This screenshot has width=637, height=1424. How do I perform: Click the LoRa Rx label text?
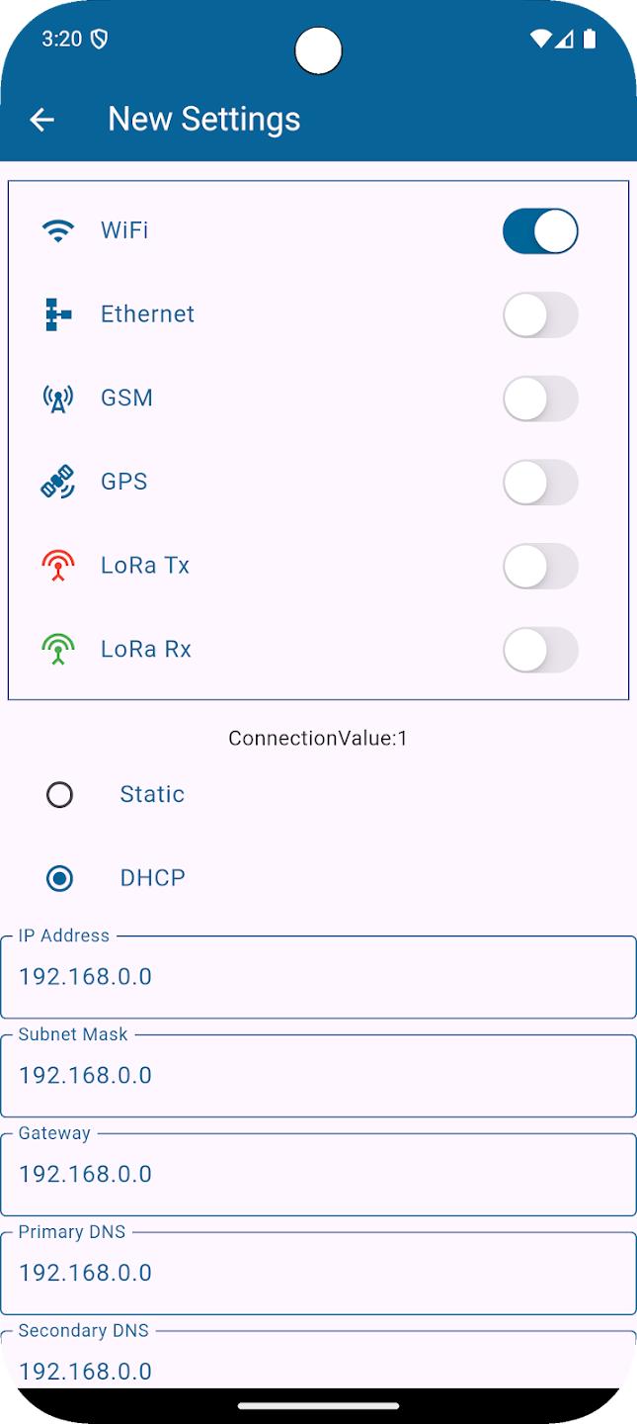coord(145,649)
